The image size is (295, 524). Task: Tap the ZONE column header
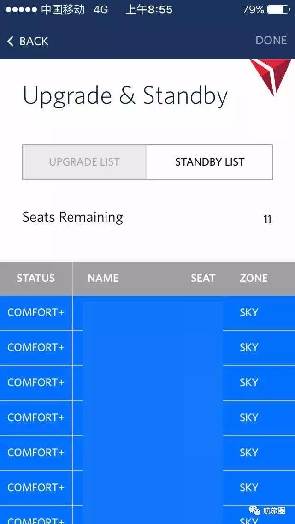click(x=254, y=278)
